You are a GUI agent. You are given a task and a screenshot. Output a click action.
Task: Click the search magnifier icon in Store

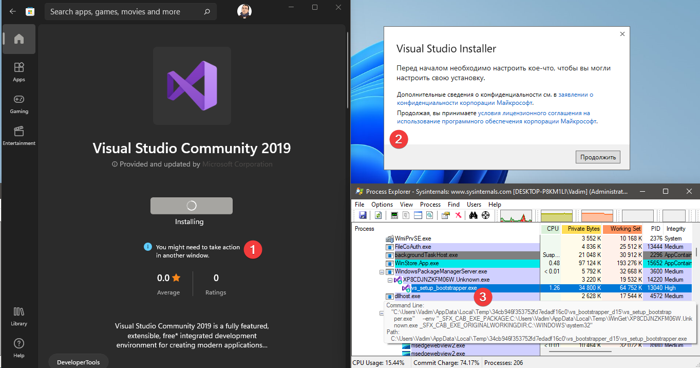coord(206,11)
